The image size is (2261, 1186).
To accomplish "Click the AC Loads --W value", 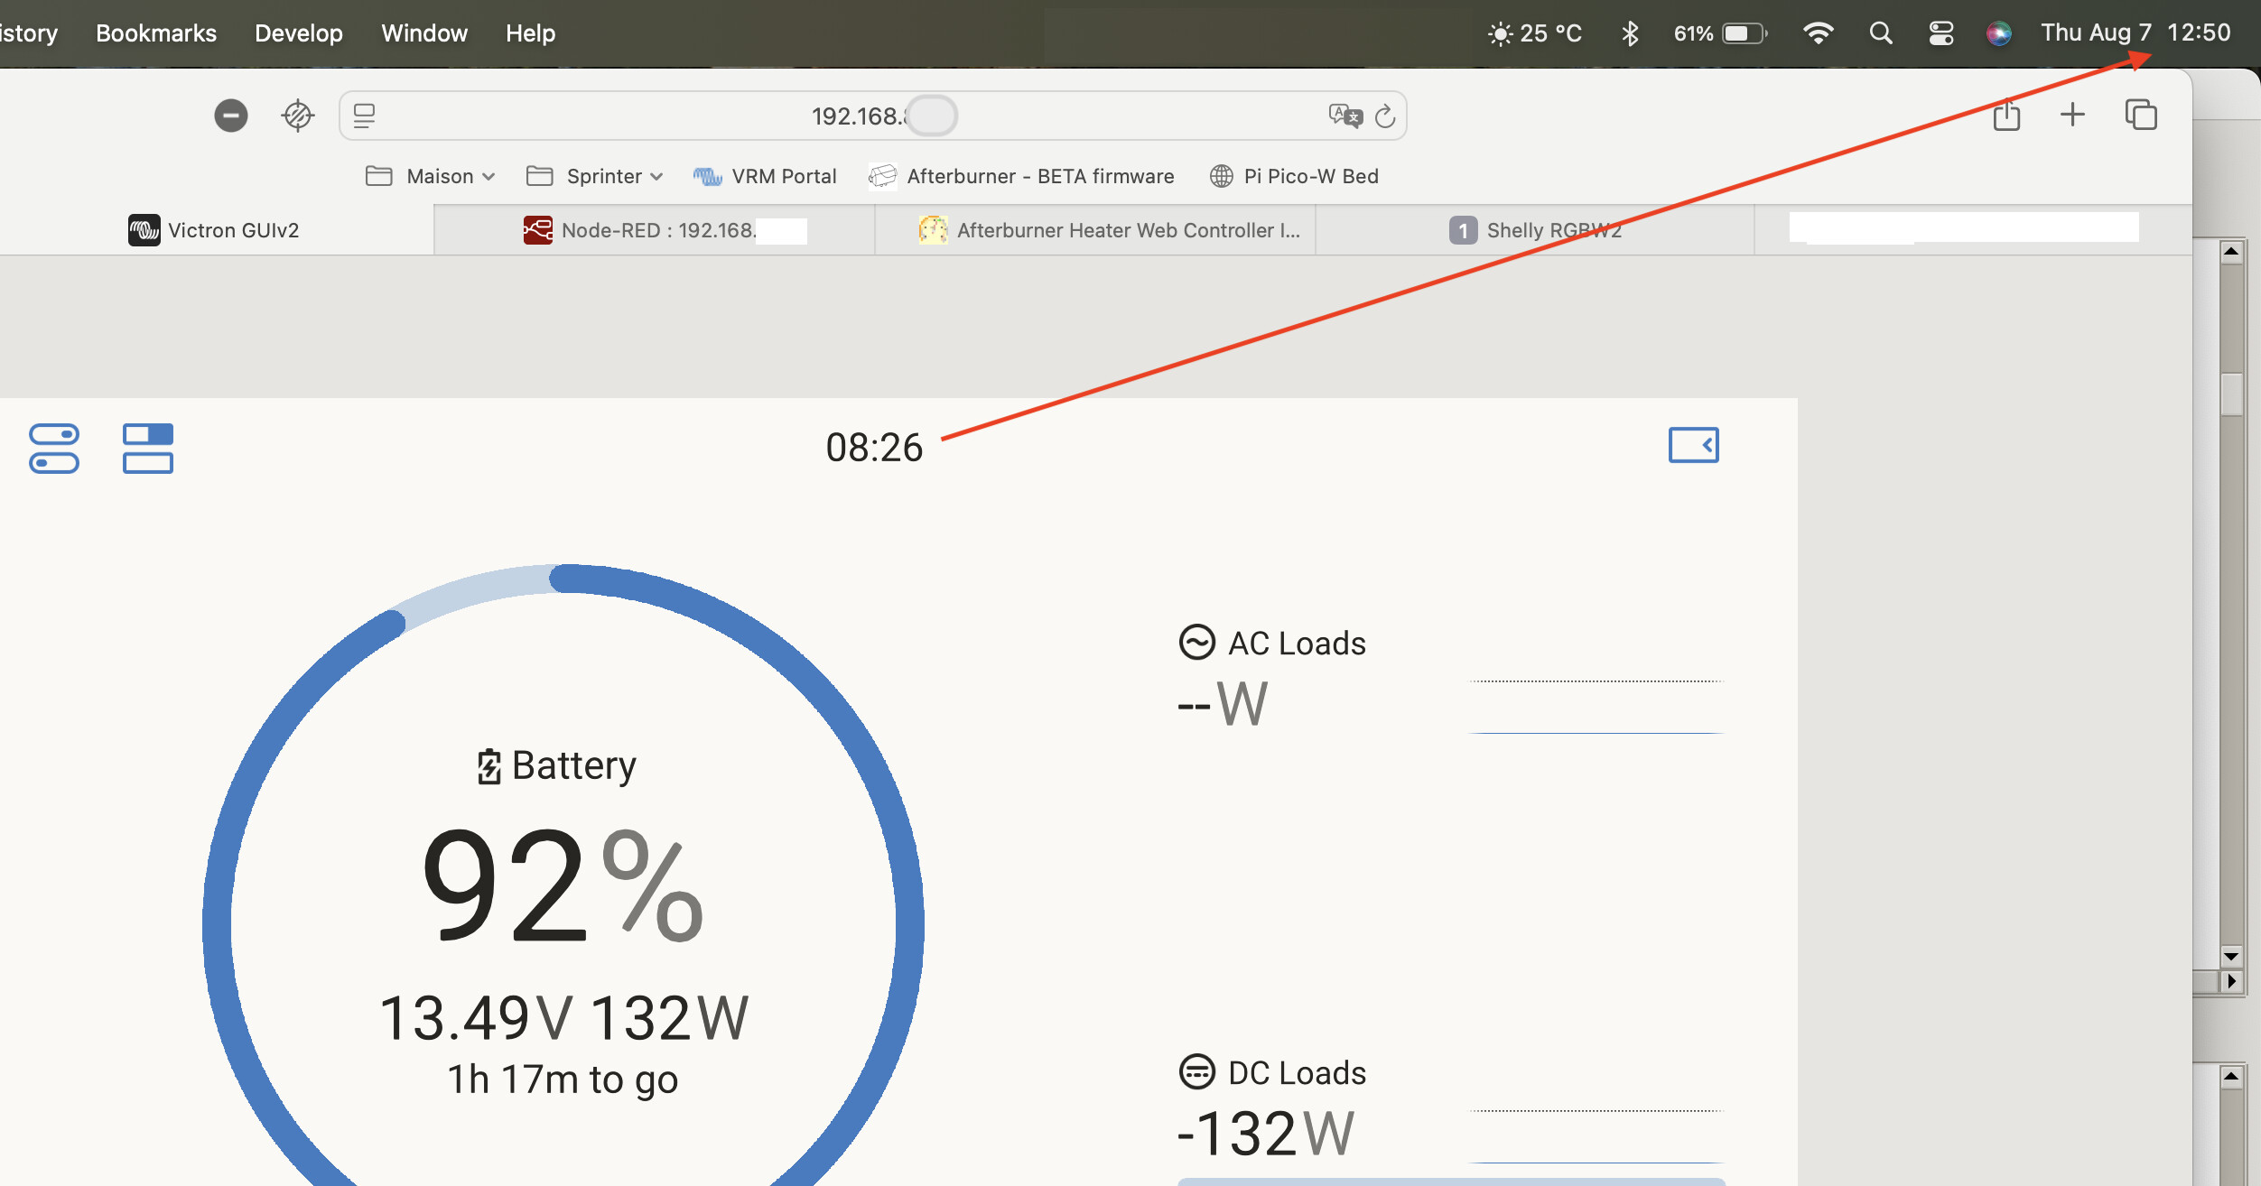I will [1223, 704].
